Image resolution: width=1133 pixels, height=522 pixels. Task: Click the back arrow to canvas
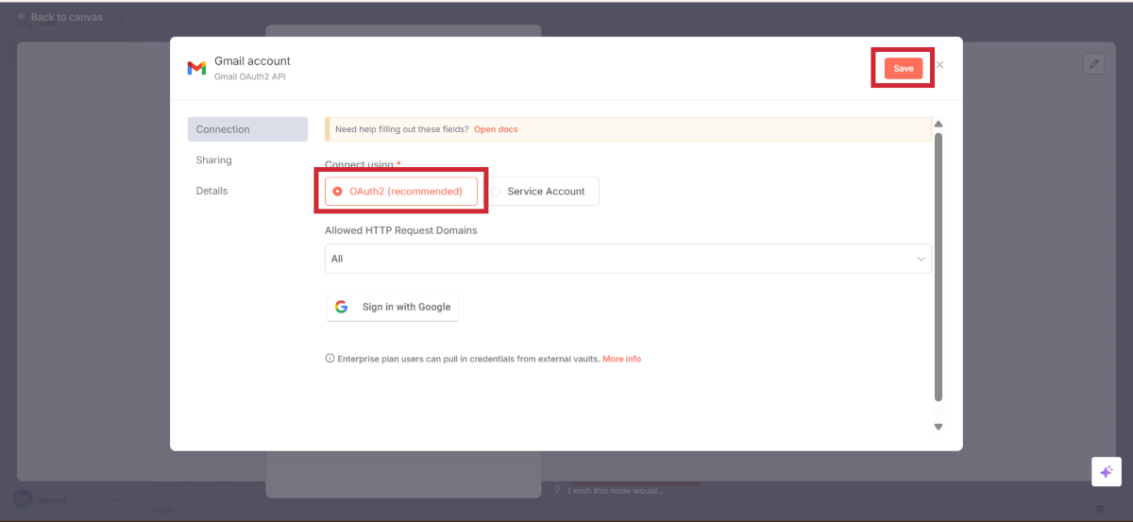click(21, 17)
